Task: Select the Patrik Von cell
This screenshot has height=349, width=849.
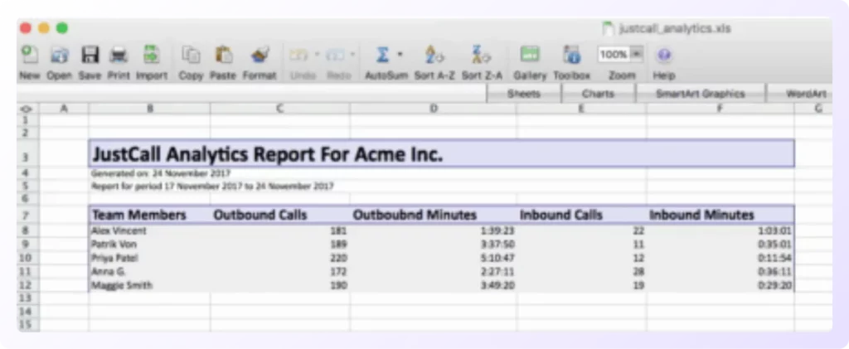Action: click(x=149, y=244)
